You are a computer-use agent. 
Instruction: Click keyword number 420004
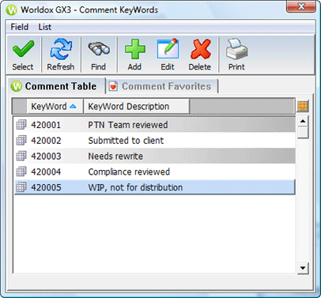[46, 172]
